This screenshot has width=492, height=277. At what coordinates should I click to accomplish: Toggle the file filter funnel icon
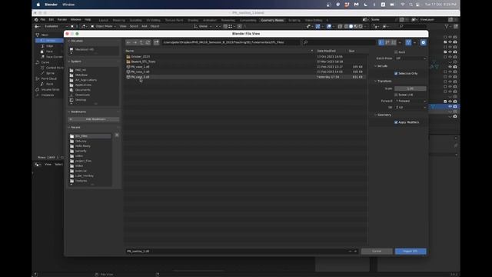(x=408, y=42)
